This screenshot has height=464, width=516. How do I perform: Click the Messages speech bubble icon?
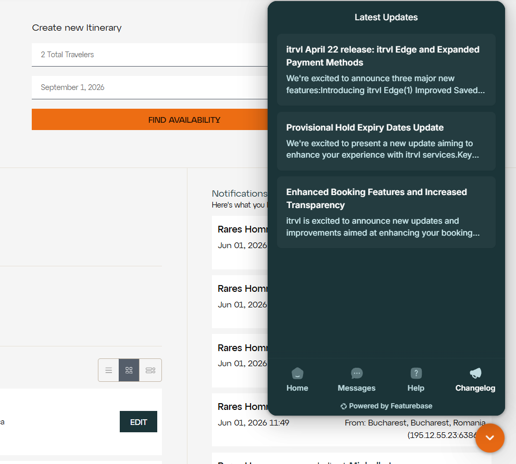click(x=357, y=373)
